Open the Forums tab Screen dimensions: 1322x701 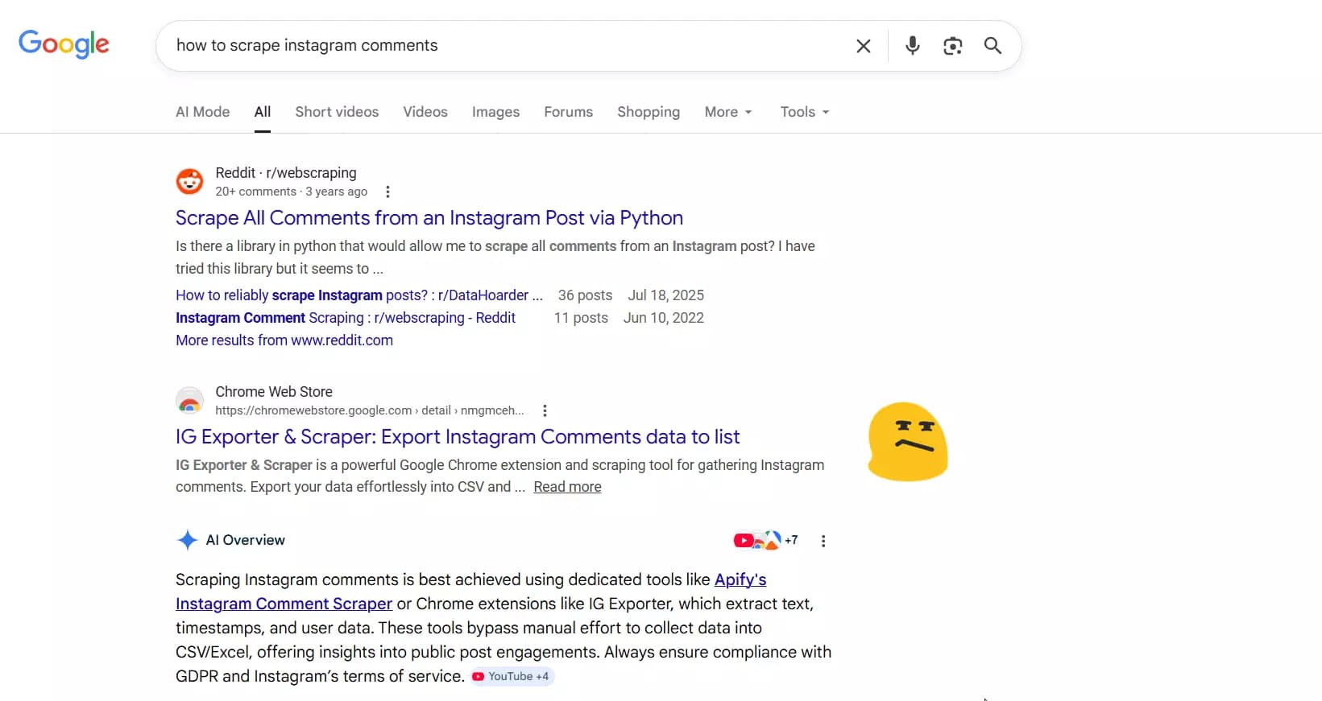tap(568, 112)
